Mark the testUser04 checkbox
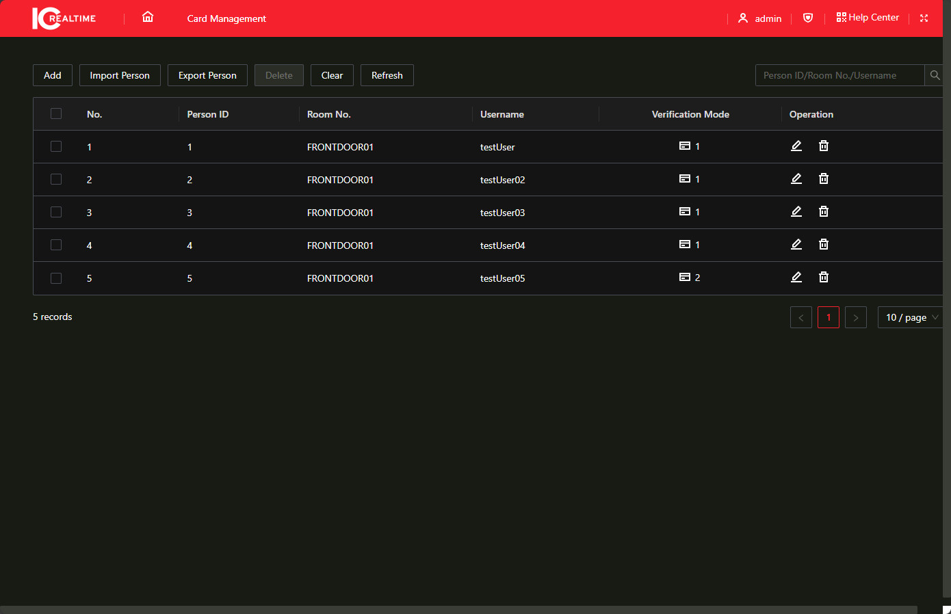951x614 pixels. pos(56,245)
